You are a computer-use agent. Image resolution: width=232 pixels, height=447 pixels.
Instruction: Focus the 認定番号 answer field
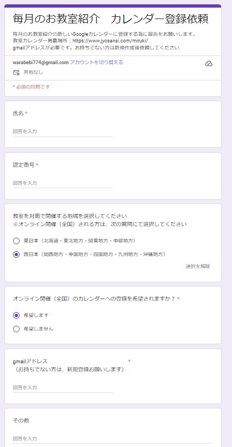click(63, 183)
